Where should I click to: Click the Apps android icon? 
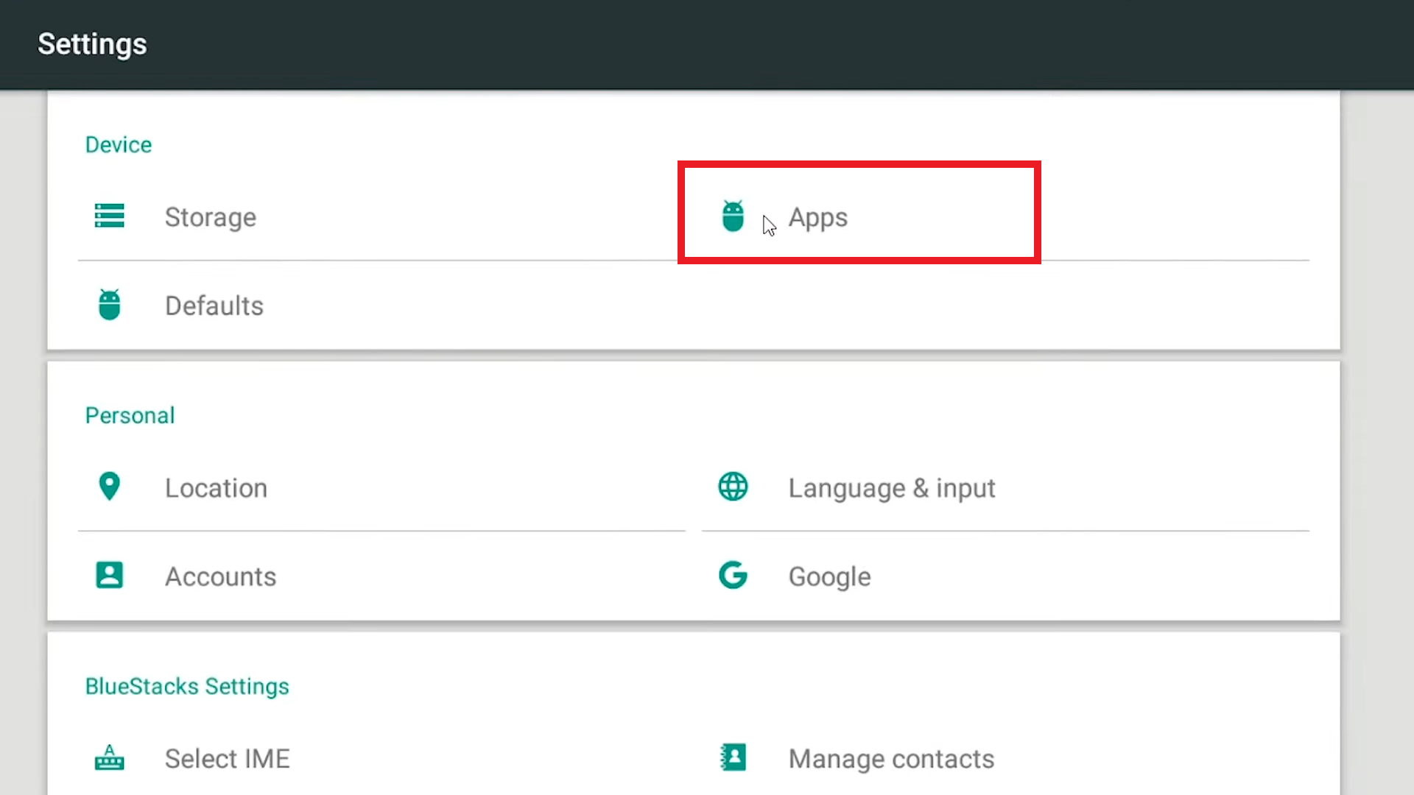(x=733, y=216)
